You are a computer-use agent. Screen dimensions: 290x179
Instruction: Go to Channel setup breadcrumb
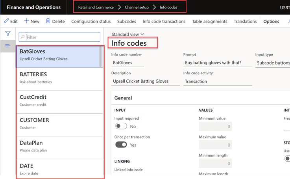(137, 7)
